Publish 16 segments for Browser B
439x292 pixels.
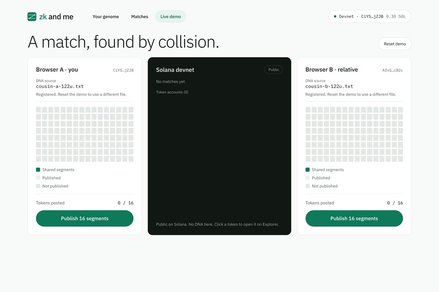point(354,219)
